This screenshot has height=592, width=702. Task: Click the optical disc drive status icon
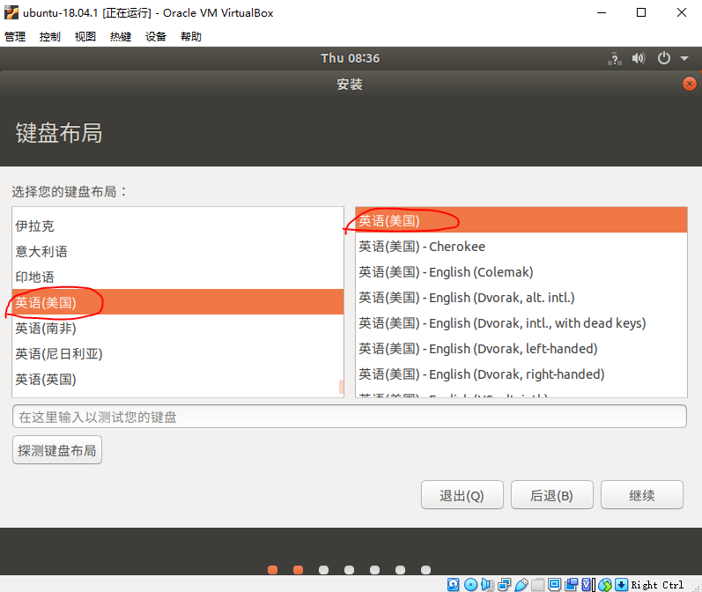(470, 584)
